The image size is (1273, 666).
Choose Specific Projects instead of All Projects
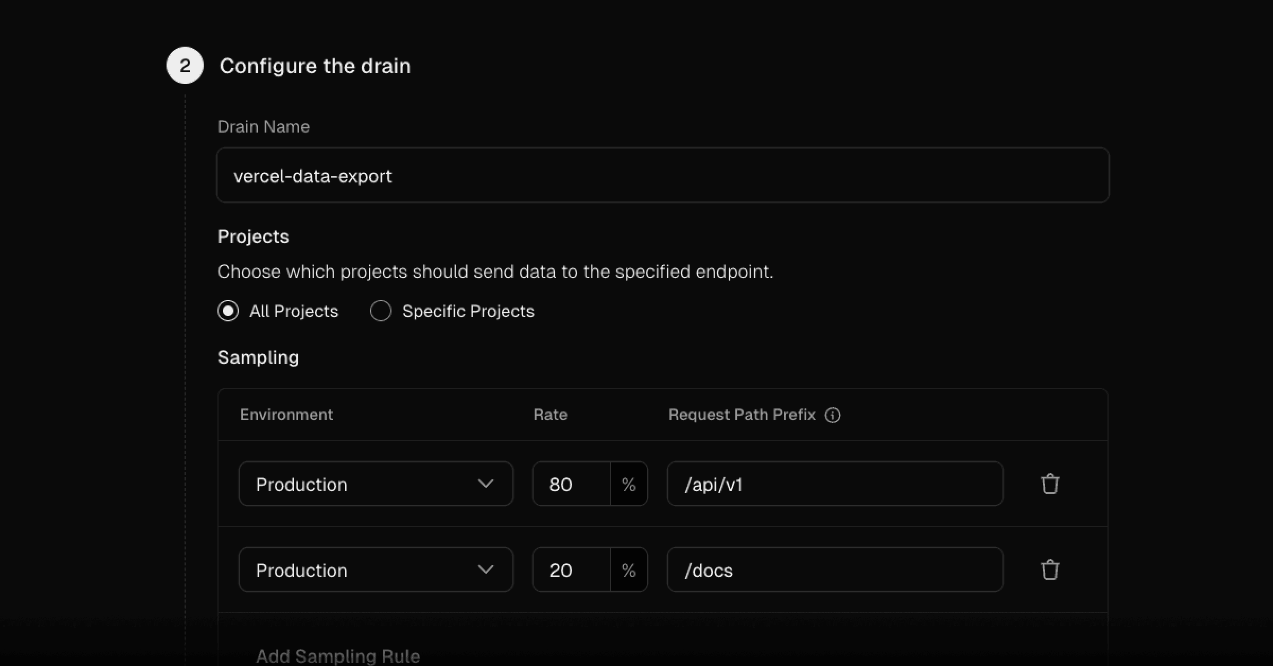[380, 311]
